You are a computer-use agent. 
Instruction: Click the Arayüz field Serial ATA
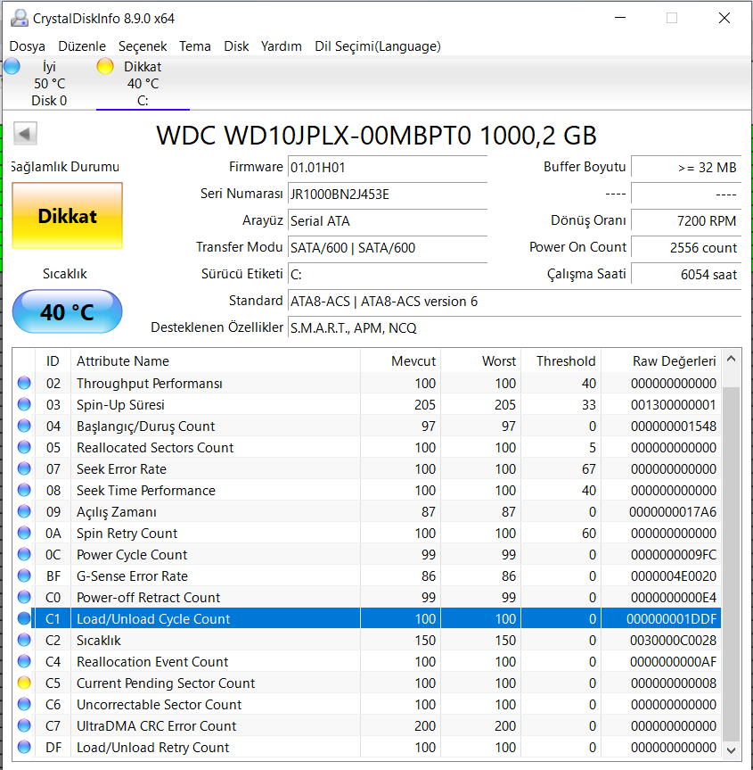(x=388, y=221)
